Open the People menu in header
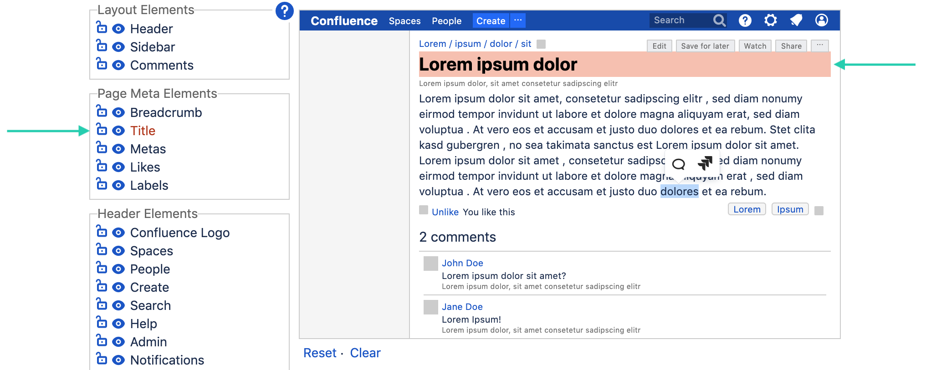The image size is (926, 370). (x=446, y=21)
